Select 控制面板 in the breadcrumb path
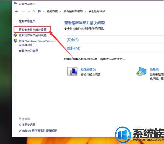Image resolution: width=164 pixels, height=144 pixels. click(x=52, y=11)
